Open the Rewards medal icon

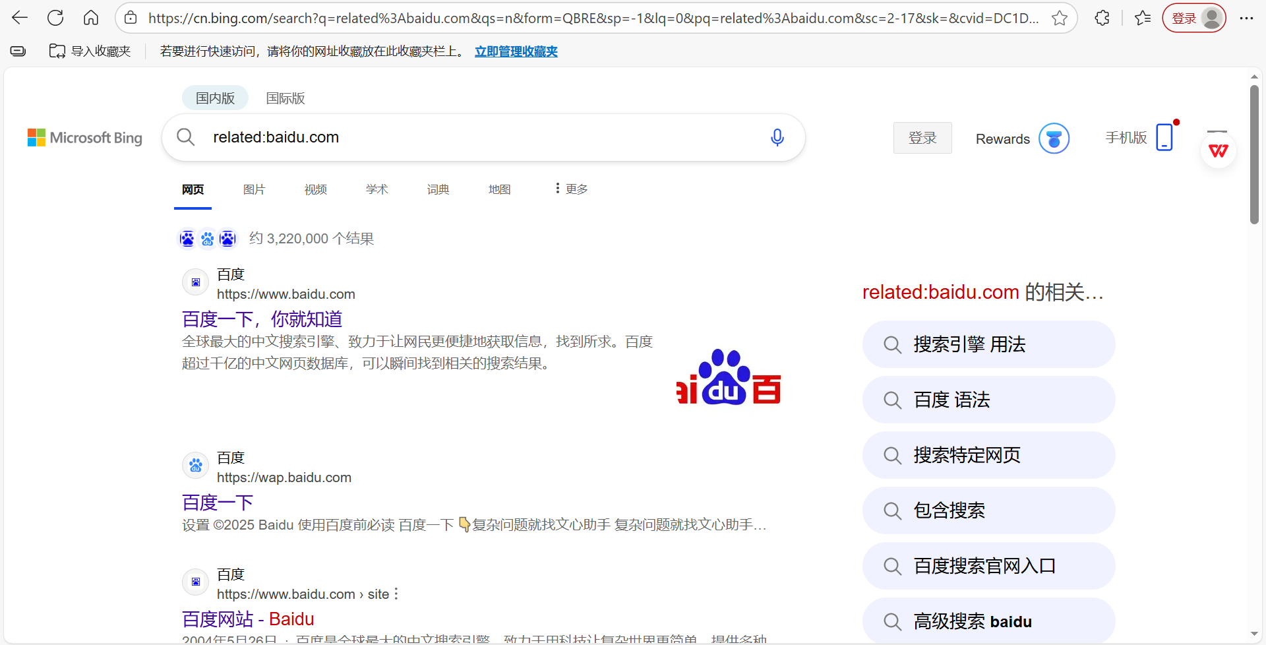(1054, 138)
